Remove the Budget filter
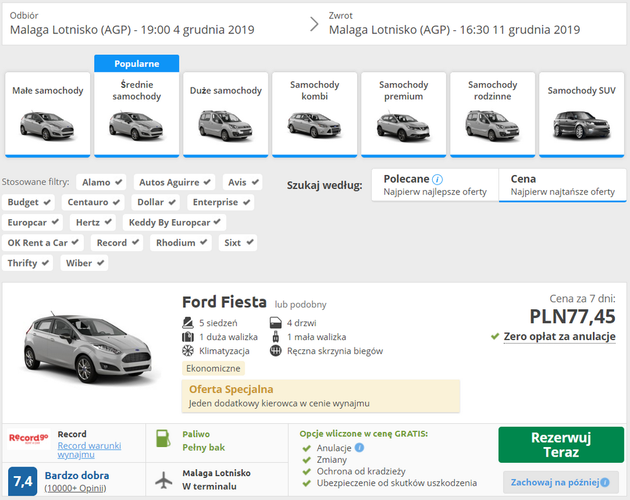630x500 pixels. pos(28,202)
